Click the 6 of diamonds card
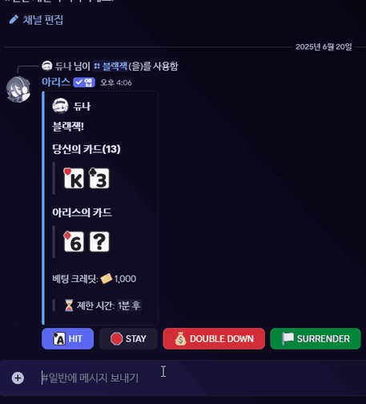Viewport: 366px width, 404px height. (74, 241)
